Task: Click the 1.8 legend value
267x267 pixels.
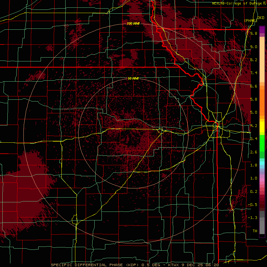Action: click(x=254, y=165)
